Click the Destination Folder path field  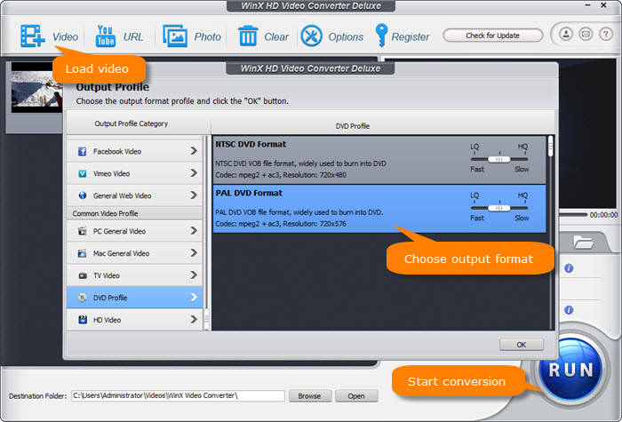(178, 395)
